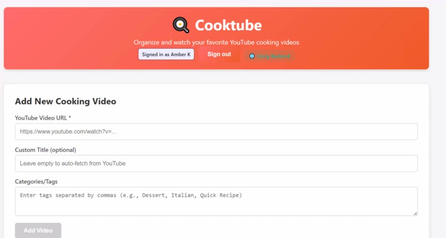Viewport: 446px width, 238px height.
Task: Click the Cooktube title heading
Action: (228, 25)
